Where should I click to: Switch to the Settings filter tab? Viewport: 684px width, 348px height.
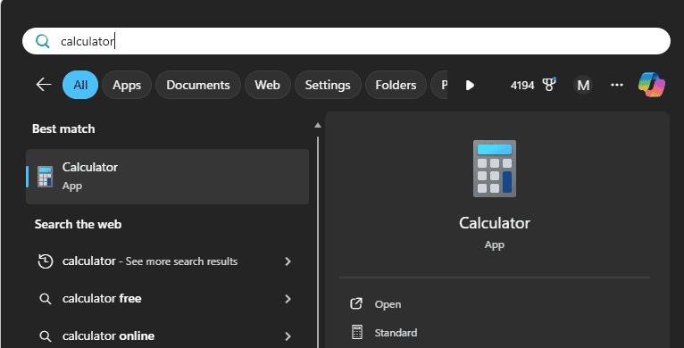pyautogui.click(x=328, y=85)
